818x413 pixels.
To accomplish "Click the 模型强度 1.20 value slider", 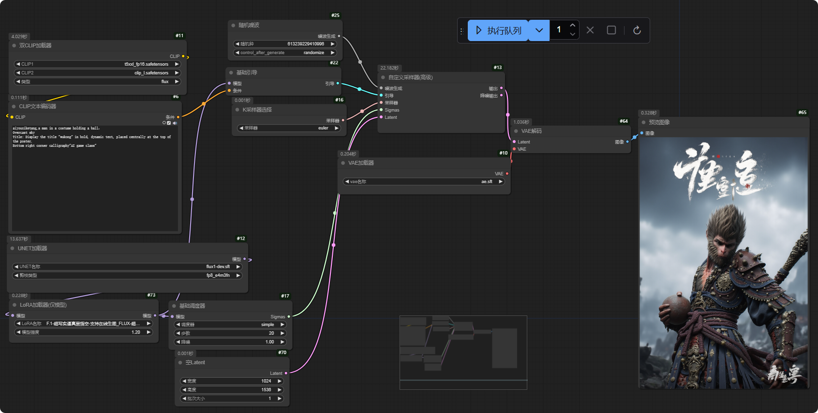I will 84,332.
